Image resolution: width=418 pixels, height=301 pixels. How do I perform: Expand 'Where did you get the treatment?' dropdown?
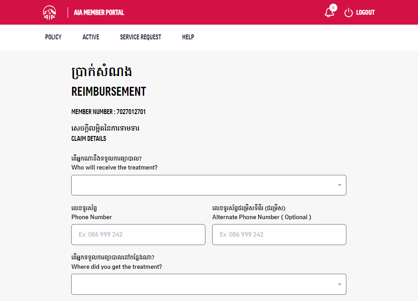pyautogui.click(x=209, y=284)
